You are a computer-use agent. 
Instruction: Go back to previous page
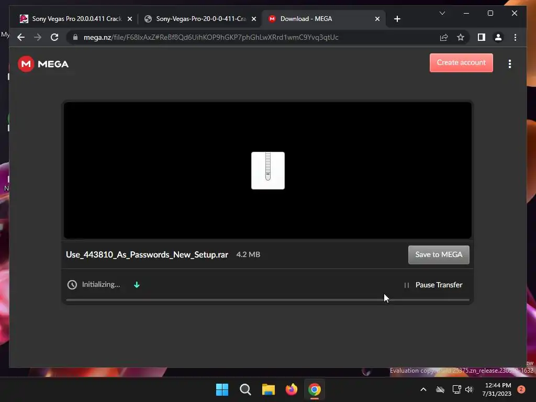[x=21, y=37]
